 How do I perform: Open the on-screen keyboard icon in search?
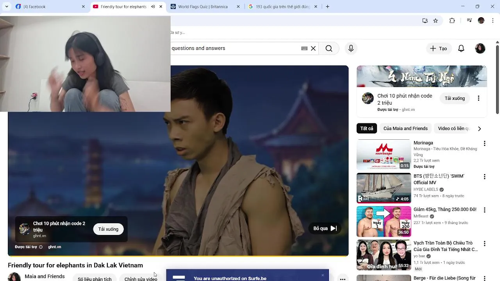pos(304,48)
